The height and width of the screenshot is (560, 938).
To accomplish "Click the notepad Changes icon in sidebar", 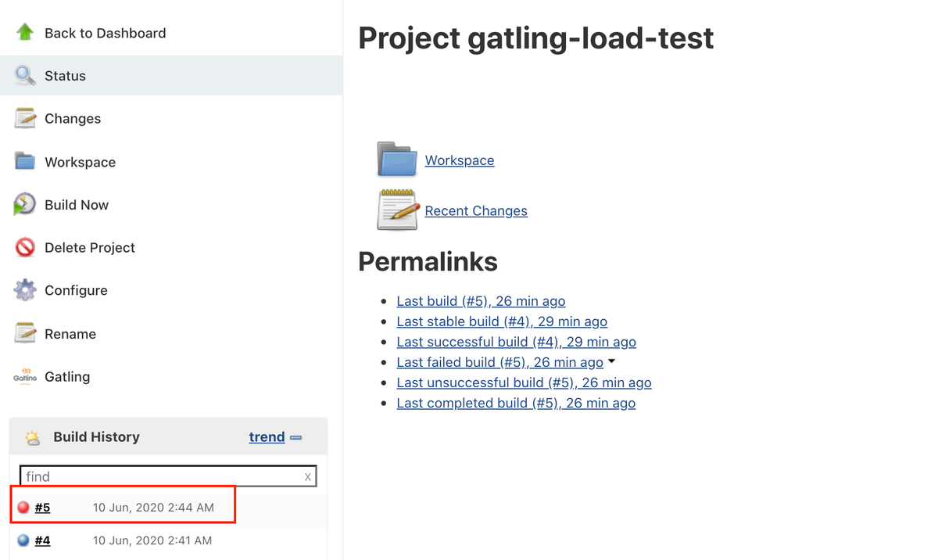I will tap(25, 119).
